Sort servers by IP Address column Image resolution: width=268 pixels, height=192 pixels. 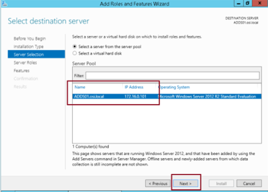coord(134,87)
